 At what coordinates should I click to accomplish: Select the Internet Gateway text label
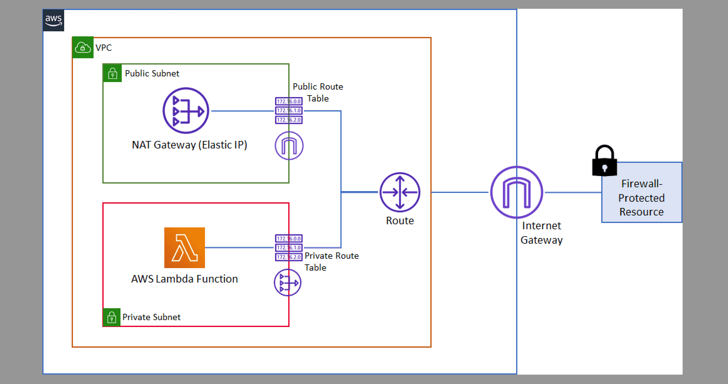click(x=541, y=233)
